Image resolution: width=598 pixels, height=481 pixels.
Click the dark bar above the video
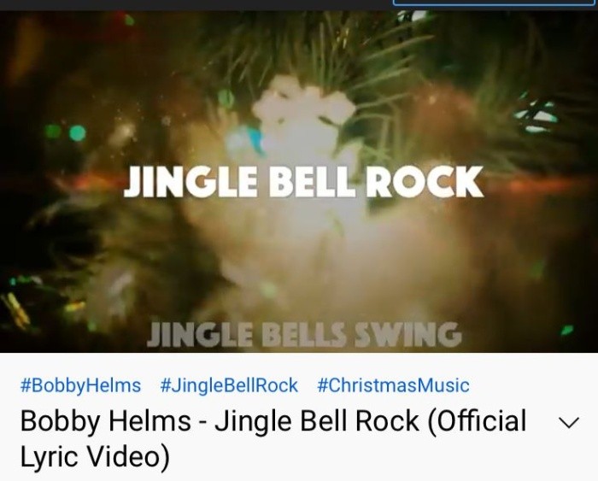(196, 5)
